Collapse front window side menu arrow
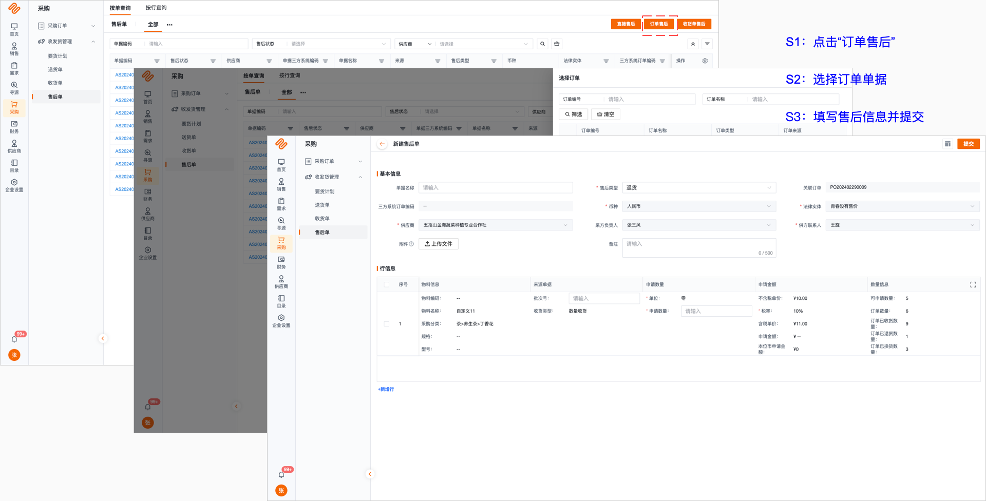This screenshot has width=986, height=501. click(370, 474)
